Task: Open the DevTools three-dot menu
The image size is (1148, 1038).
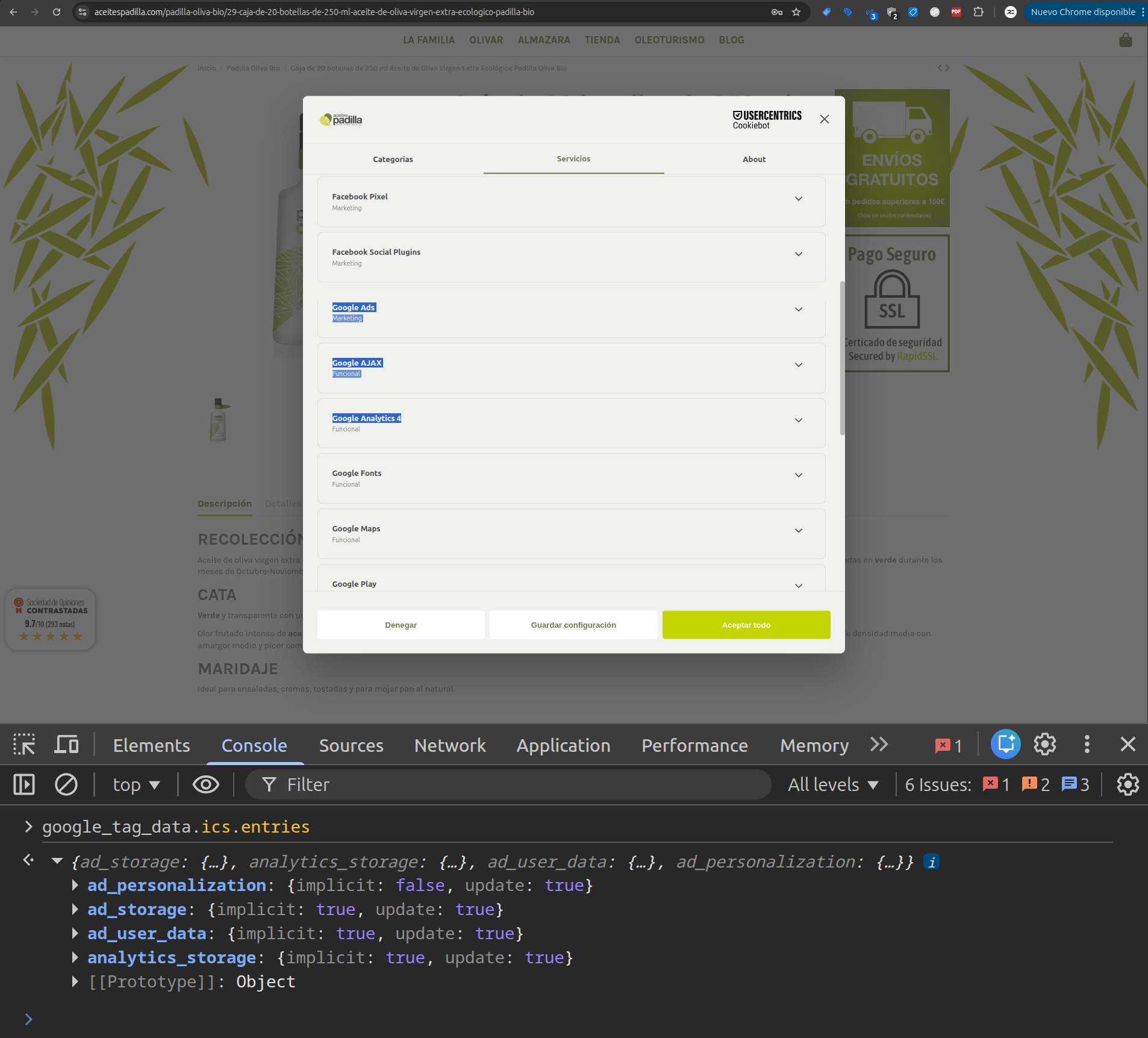Action: pyautogui.click(x=1087, y=745)
